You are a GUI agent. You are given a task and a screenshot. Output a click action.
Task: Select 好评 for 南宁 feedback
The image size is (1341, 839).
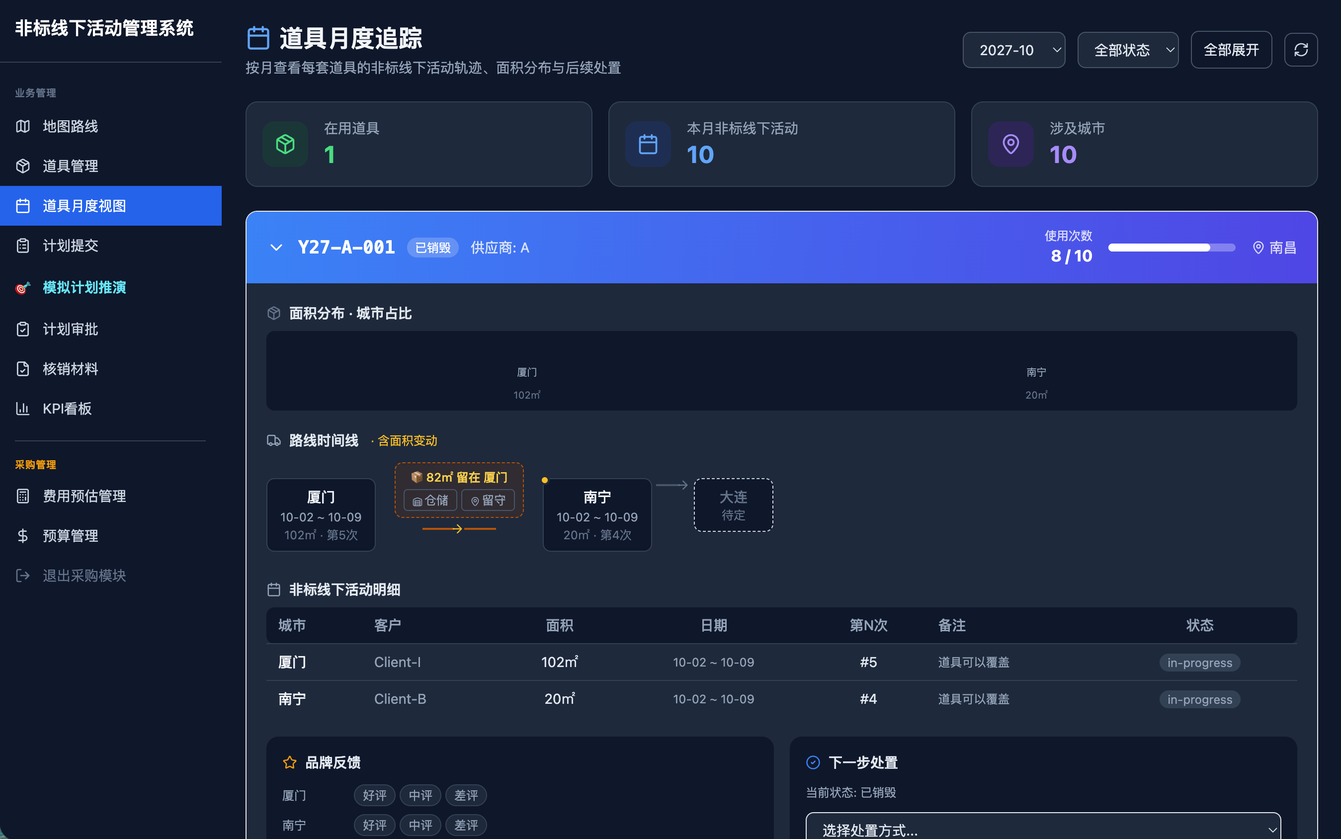coord(374,825)
